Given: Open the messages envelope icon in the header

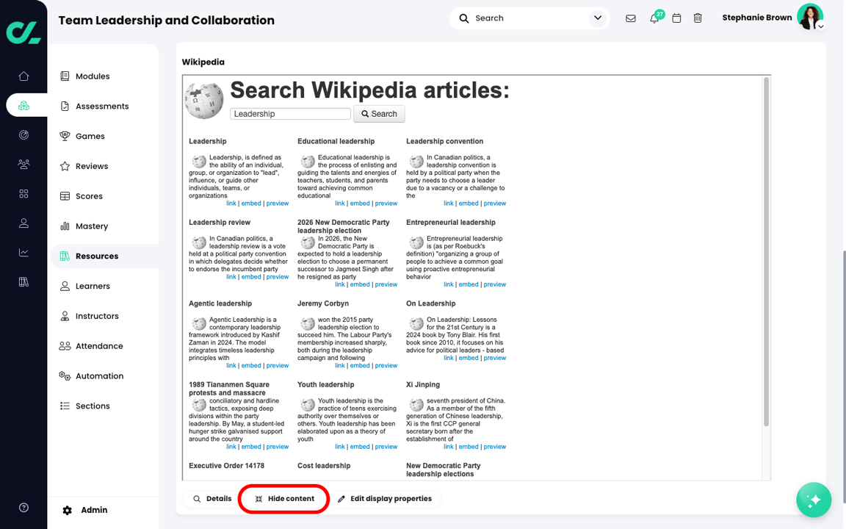Looking at the screenshot, I should point(631,18).
